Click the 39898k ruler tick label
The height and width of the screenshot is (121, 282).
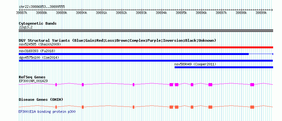(241, 13)
